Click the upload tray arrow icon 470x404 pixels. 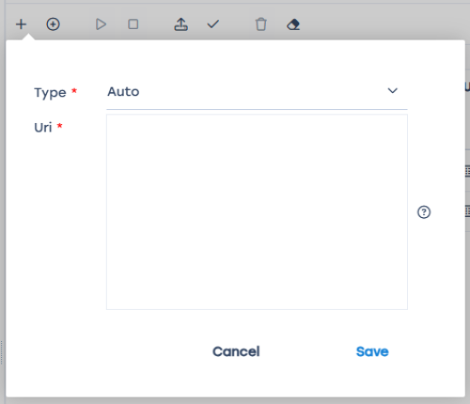(181, 24)
